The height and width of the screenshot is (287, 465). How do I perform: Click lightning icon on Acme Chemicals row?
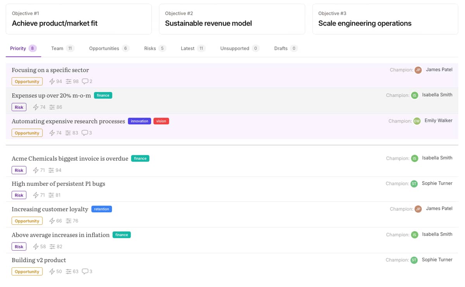coord(36,170)
